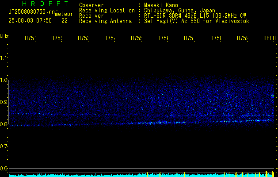The image size is (278, 177).
Task: Click the 0751 time marker
Action: click(30, 38)
